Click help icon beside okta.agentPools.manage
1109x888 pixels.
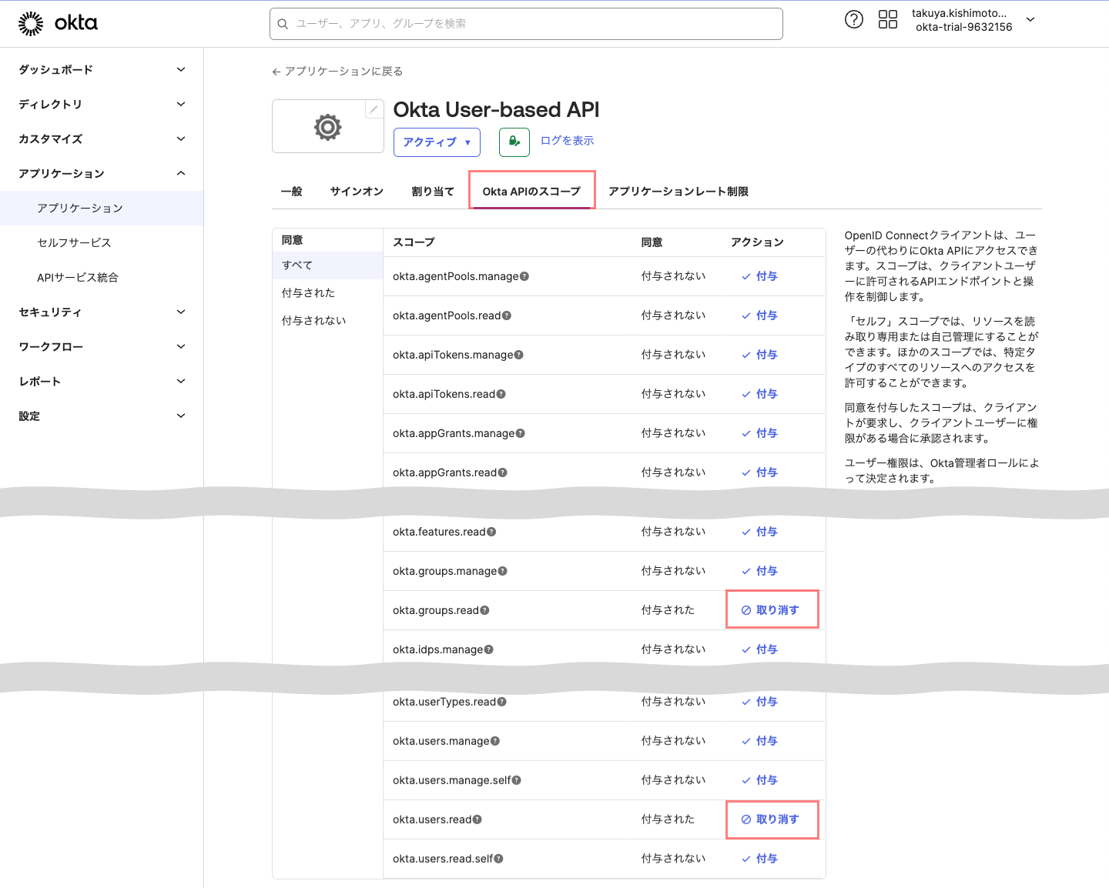(x=524, y=276)
